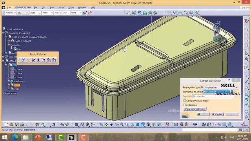Enable the Federation checkbox

(x=185, y=105)
